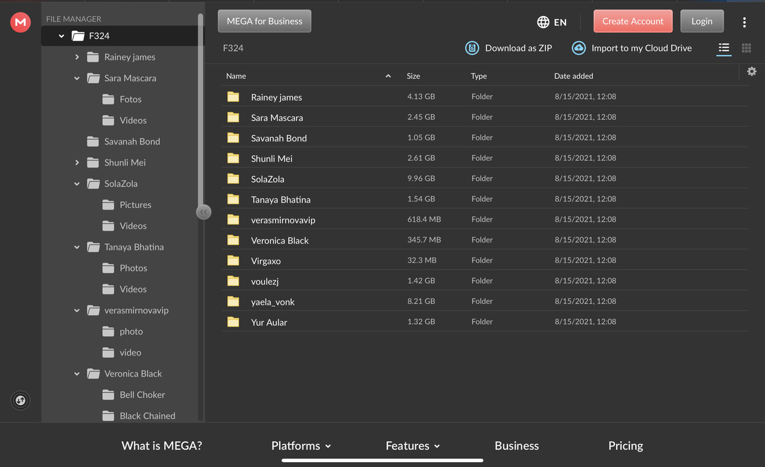Click folder icon of Sara Mascara row

point(233,117)
